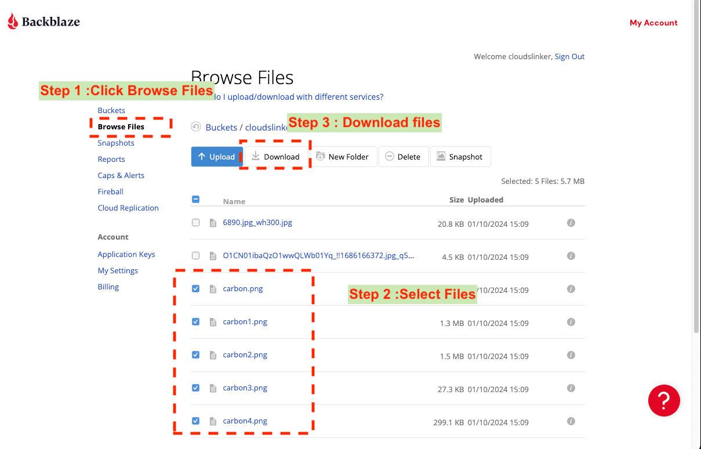The image size is (701, 449).
Task: Uncheck the carbon.png checkbox
Action: point(195,288)
